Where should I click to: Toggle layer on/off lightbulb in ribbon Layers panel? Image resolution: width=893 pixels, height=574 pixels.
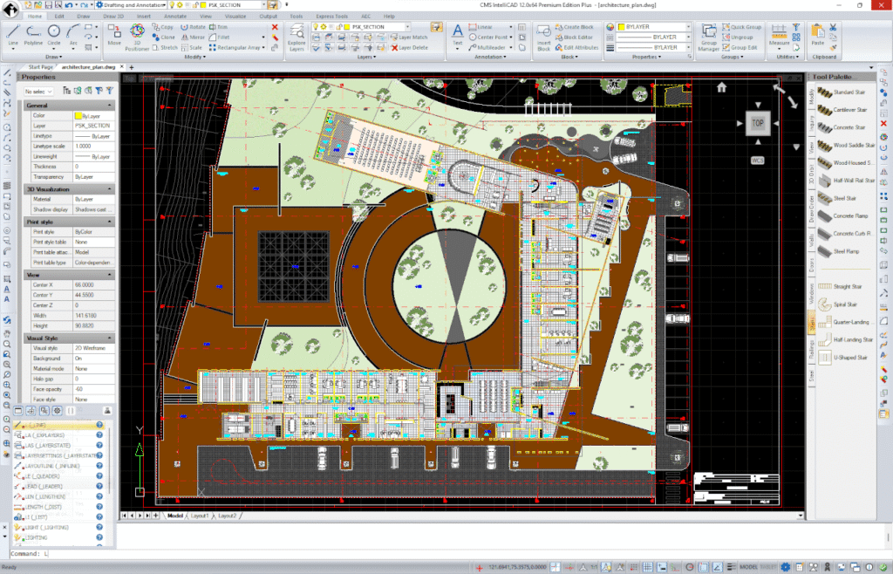tap(317, 27)
